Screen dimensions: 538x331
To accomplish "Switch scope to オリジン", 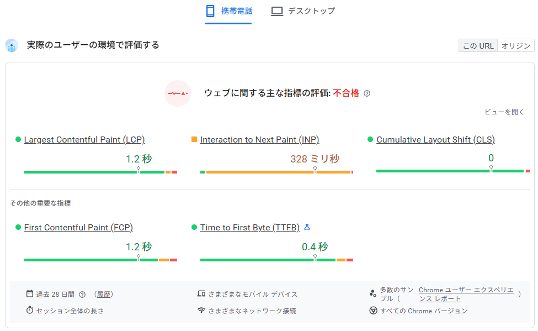I will pos(516,45).
